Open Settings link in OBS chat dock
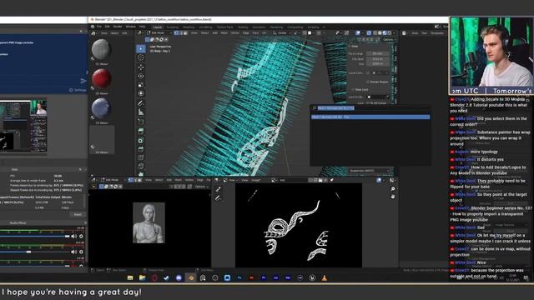The image size is (534, 300). pyautogui.click(x=78, y=90)
